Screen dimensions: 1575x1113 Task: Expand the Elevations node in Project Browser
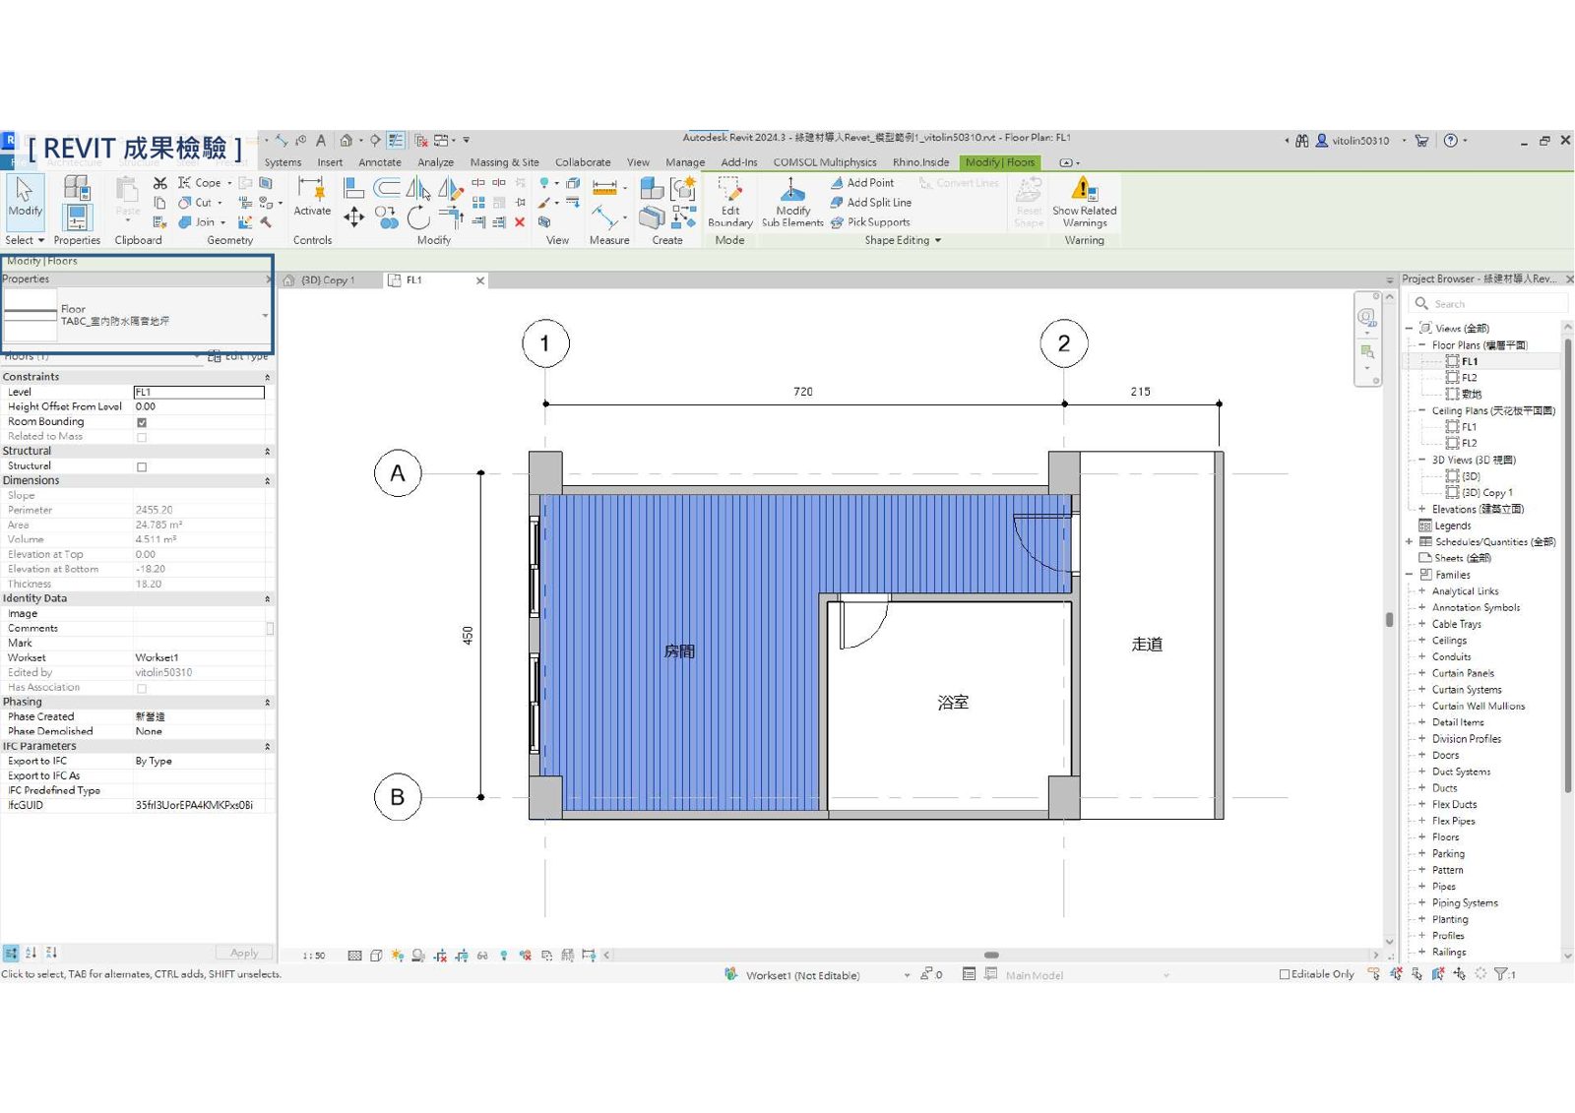pos(1421,509)
